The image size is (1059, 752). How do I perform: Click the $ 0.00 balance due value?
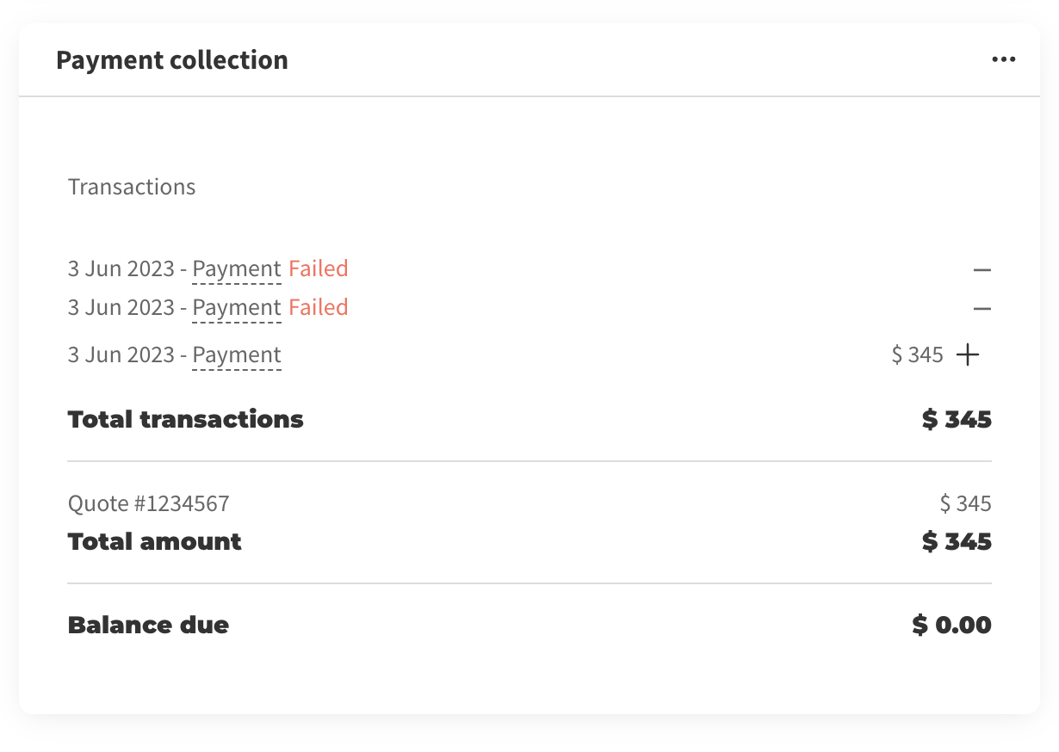click(952, 626)
